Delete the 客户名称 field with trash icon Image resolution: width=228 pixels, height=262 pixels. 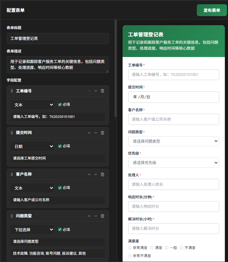pyautogui.click(x=103, y=174)
